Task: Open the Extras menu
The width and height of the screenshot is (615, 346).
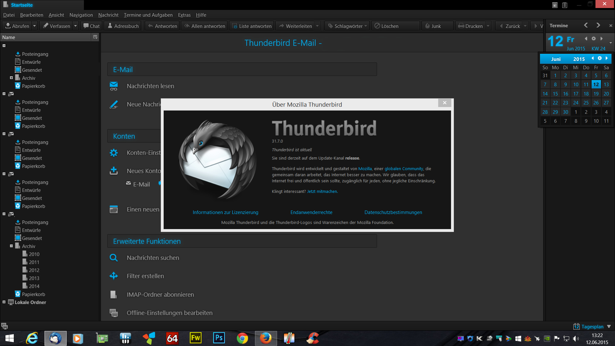Action: 184,15
